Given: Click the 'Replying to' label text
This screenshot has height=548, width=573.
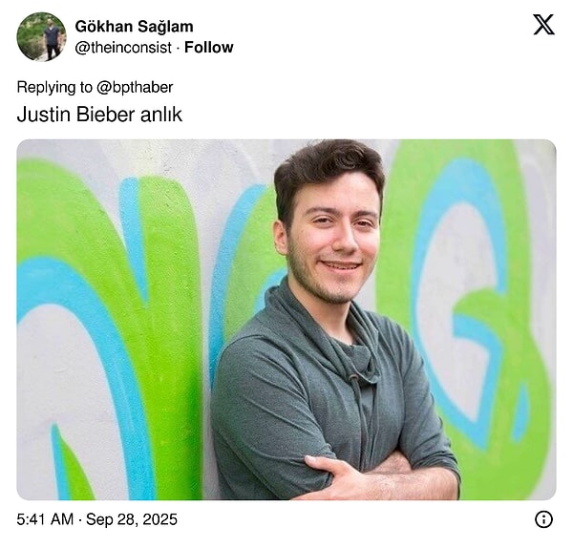Looking at the screenshot, I should pos(54,87).
